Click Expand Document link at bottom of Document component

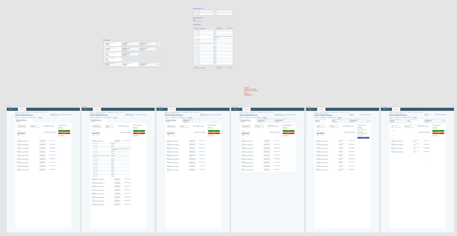[229, 68]
